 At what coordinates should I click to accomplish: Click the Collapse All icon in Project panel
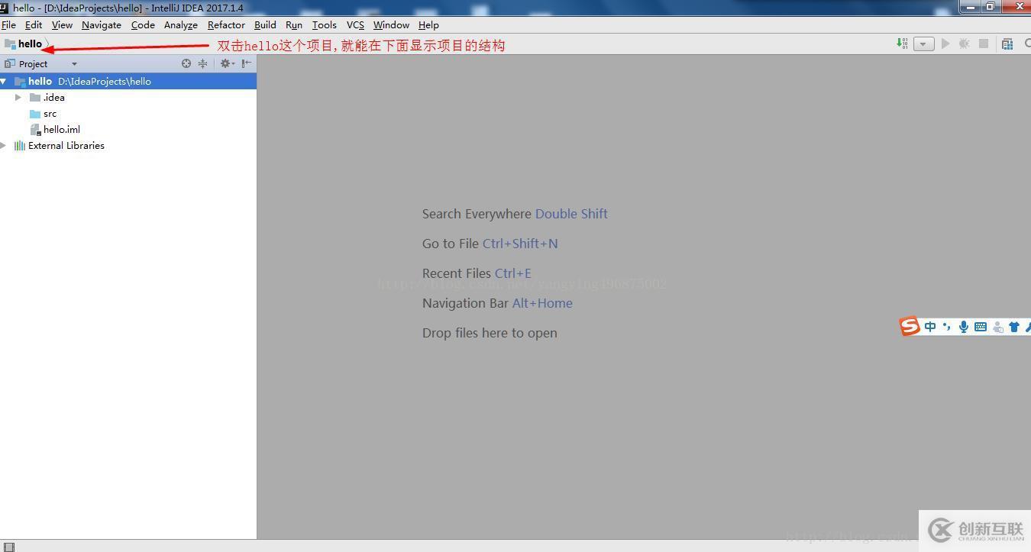(x=202, y=63)
